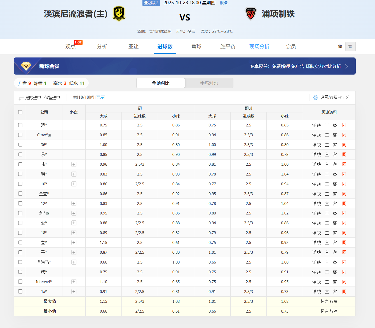Click the 同 icon in the 澳* row
Image resolution: width=375 pixels, height=328 pixels.
[x=344, y=125]
